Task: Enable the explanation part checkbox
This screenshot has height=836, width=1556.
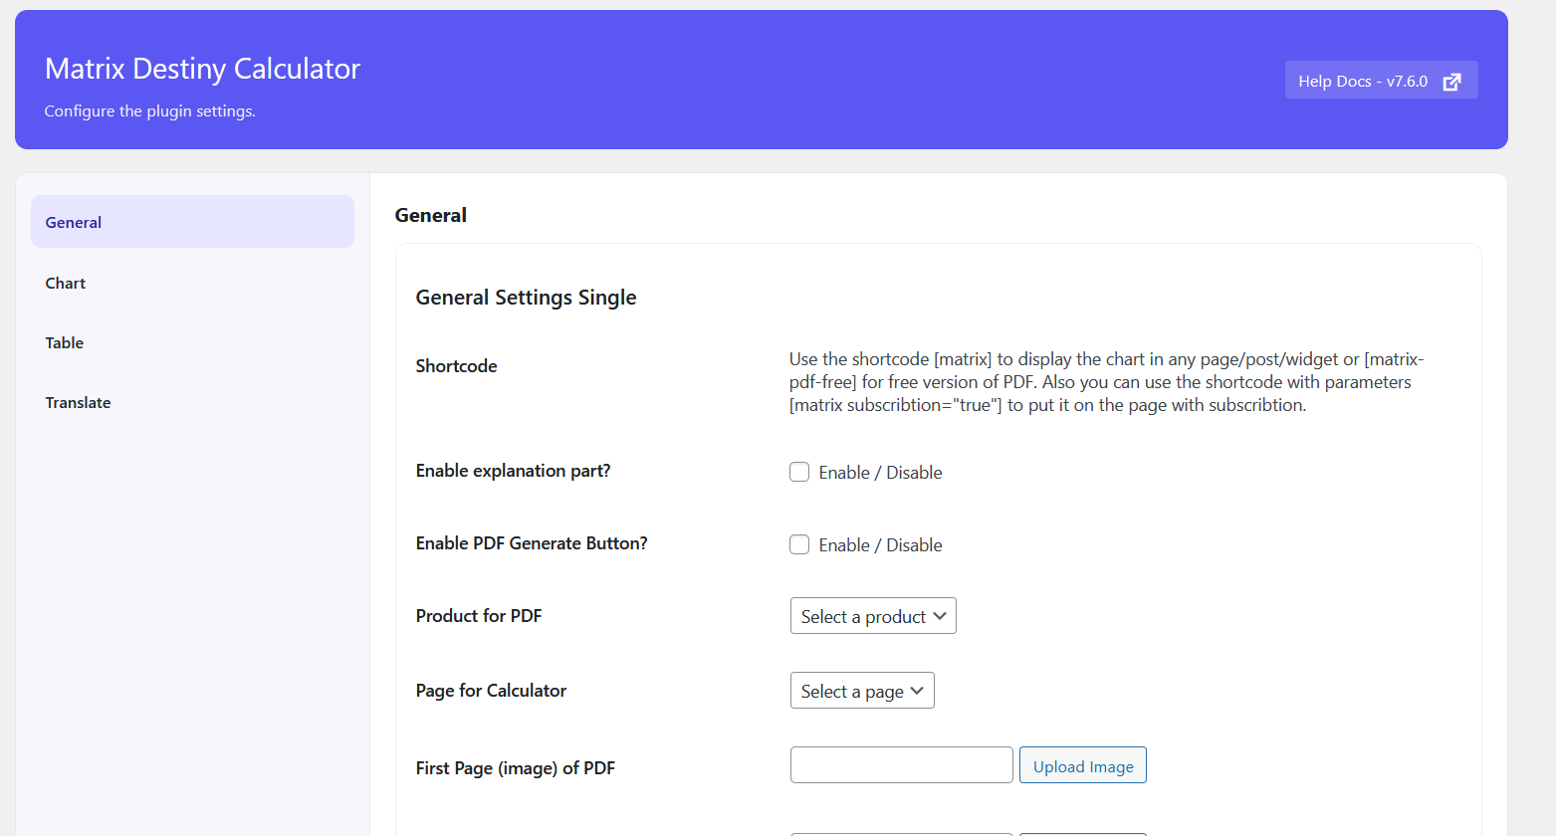Action: pos(799,472)
